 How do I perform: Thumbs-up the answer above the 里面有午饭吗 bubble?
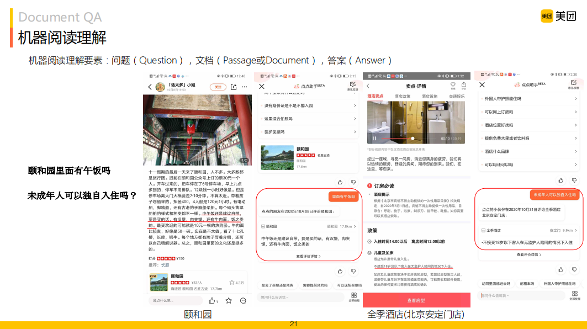click(340, 182)
